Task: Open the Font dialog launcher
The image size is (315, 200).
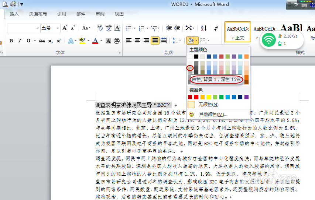Action: [x=119, y=52]
